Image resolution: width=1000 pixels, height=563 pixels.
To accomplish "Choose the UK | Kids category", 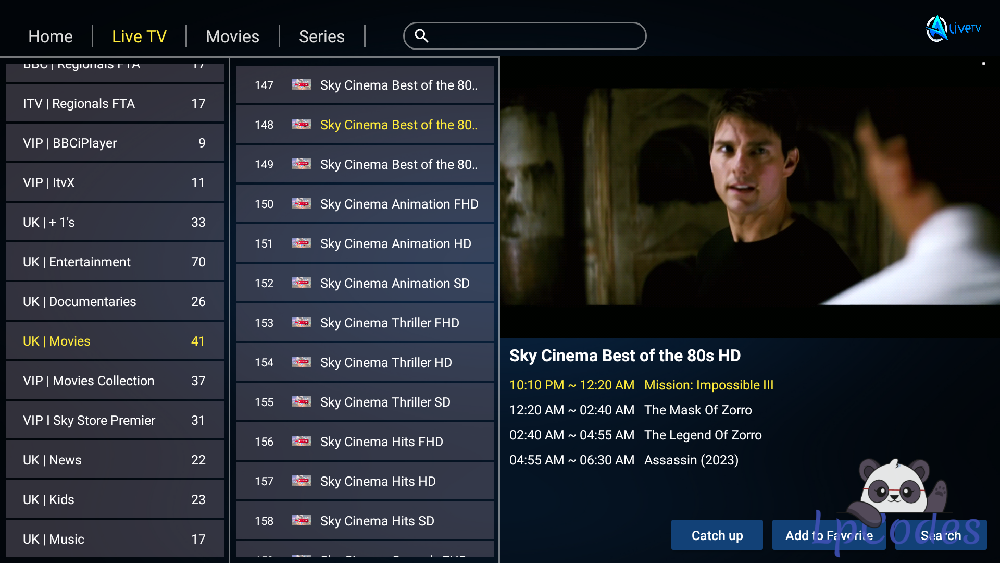I will coord(115,499).
